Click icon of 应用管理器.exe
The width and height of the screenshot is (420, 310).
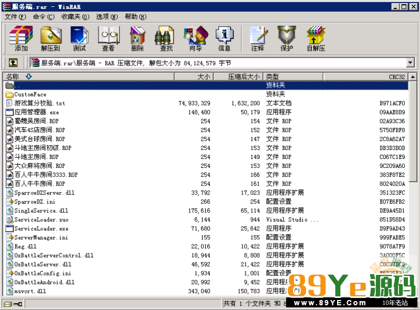tap(9, 112)
